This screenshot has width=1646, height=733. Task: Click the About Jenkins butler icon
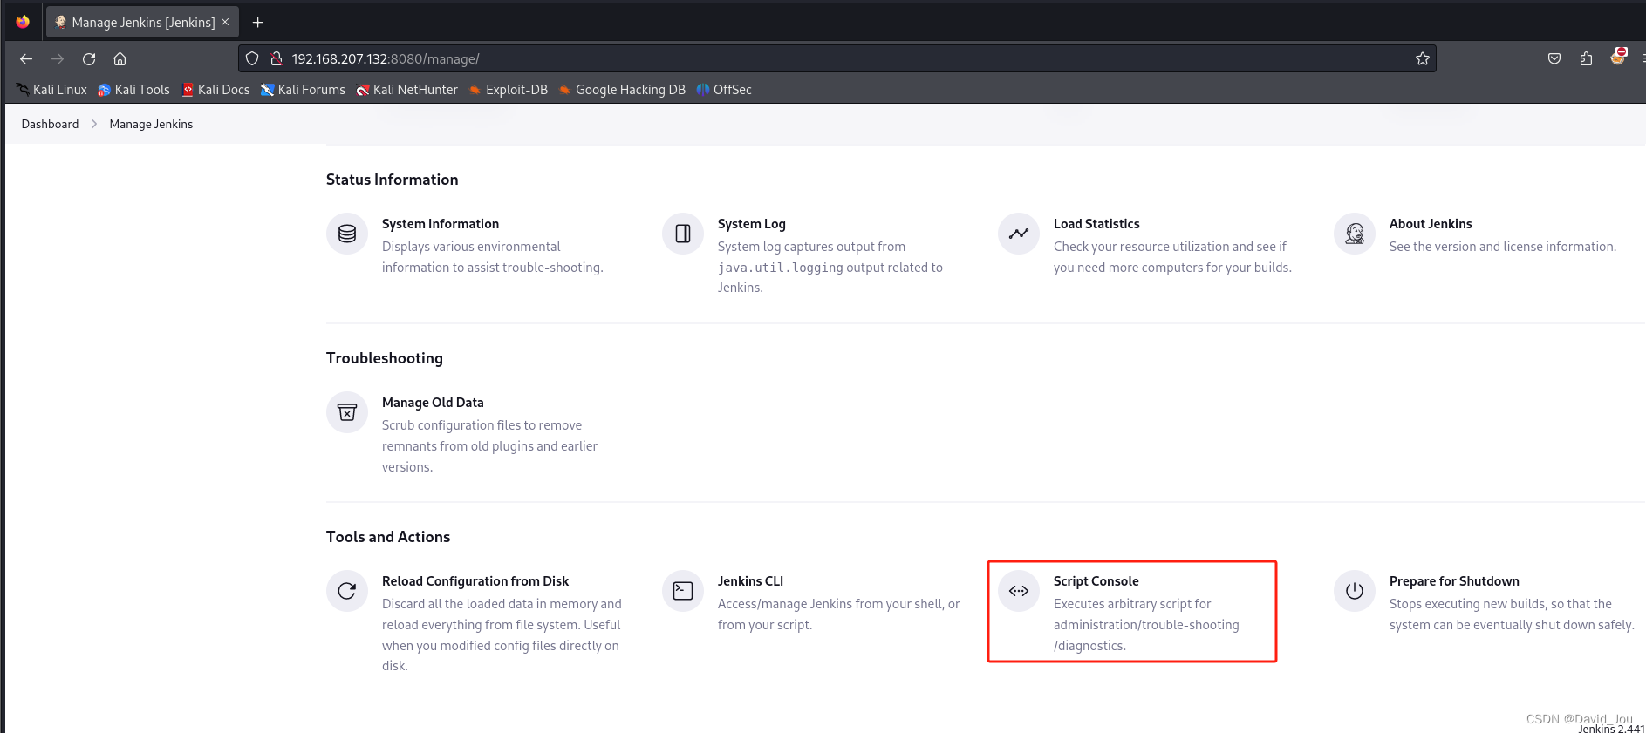tap(1355, 234)
